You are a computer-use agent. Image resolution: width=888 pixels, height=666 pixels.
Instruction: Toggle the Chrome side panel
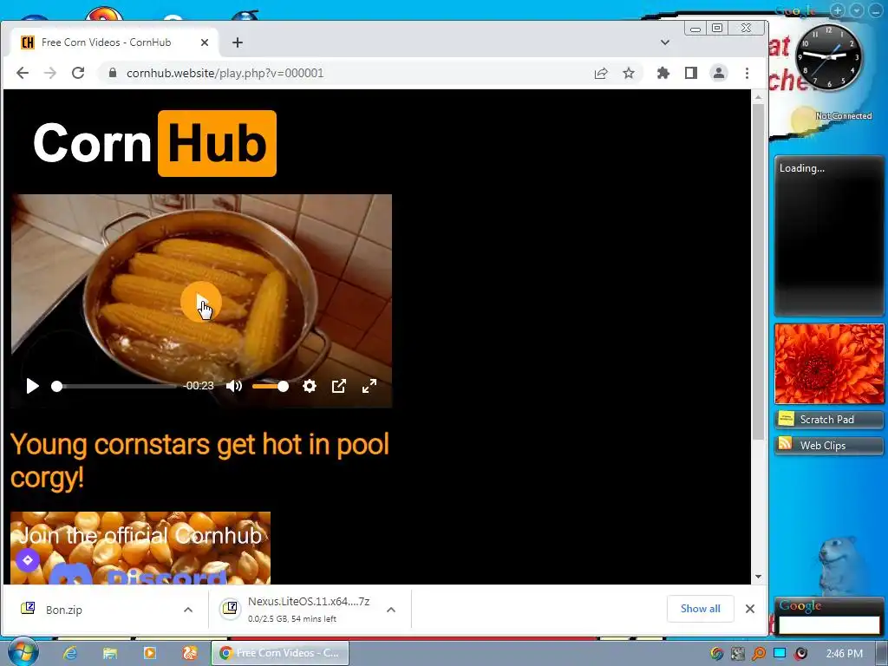point(691,73)
